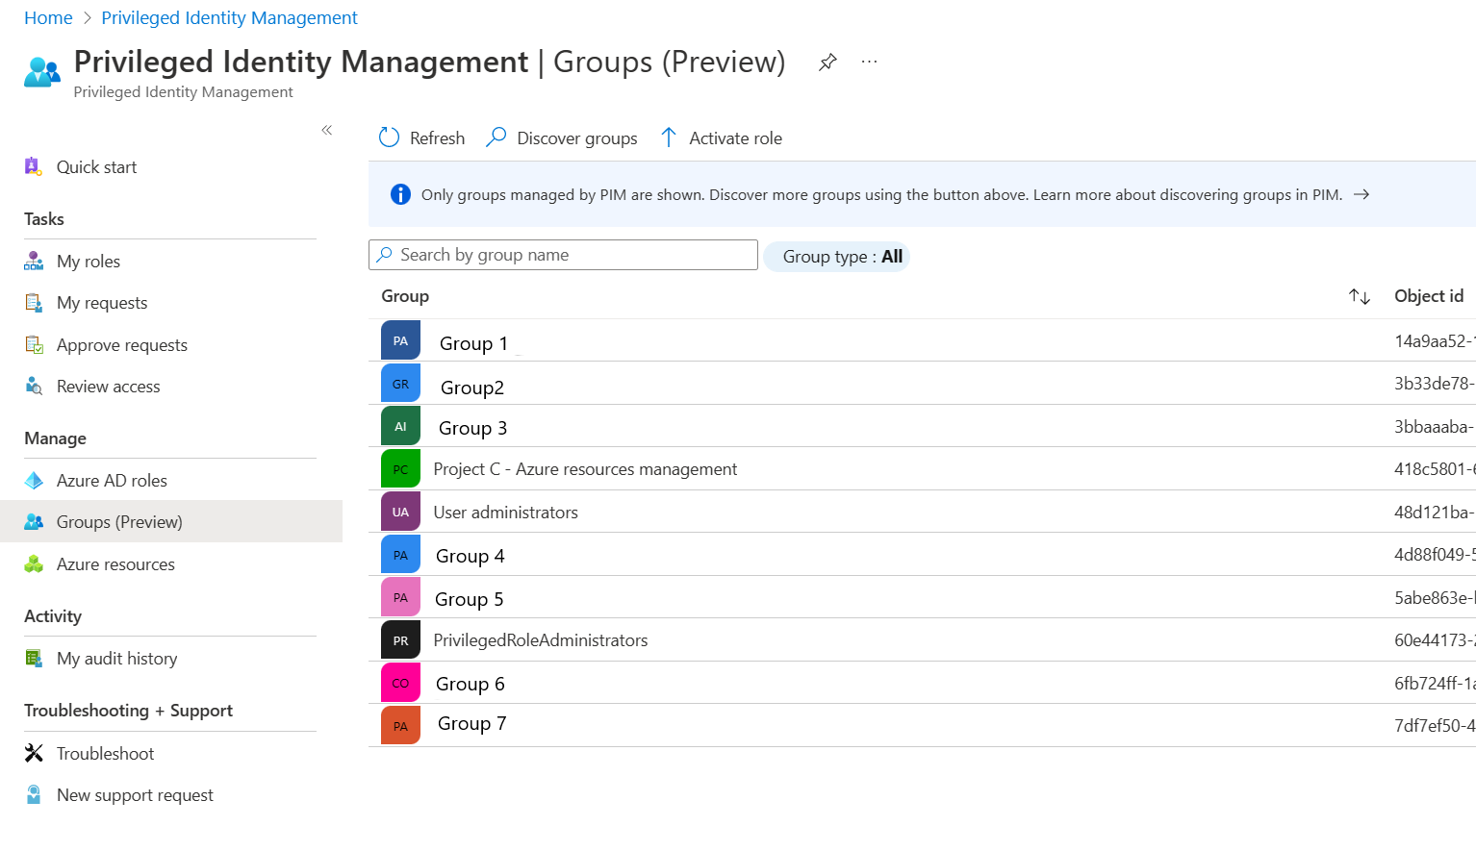This screenshot has height=851, width=1476.
Task: Open Quick start in sidebar
Action: coord(96,167)
